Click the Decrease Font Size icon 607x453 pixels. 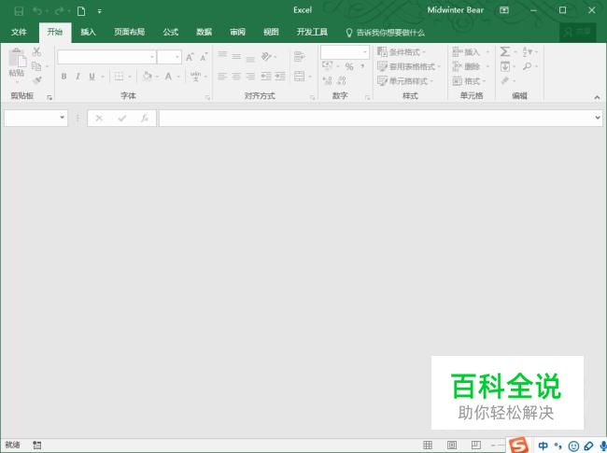coord(204,57)
